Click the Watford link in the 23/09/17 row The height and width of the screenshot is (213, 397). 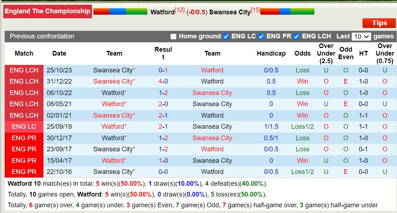[212, 149]
